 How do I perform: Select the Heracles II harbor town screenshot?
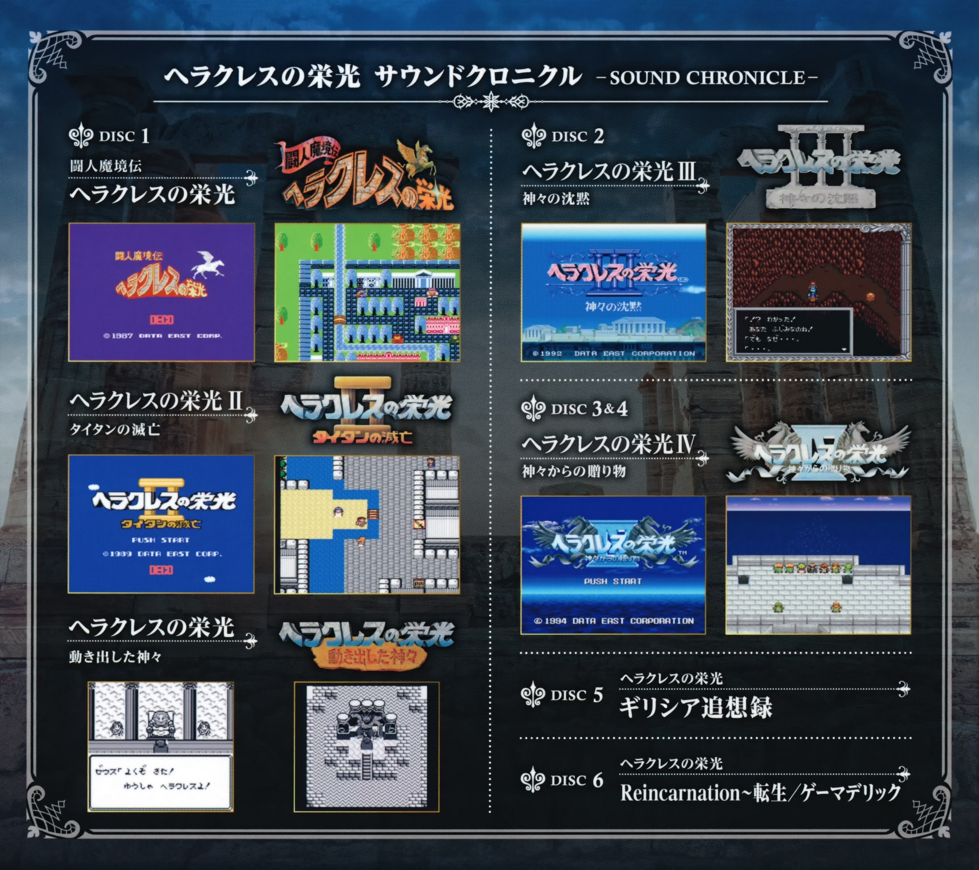pos(367,524)
